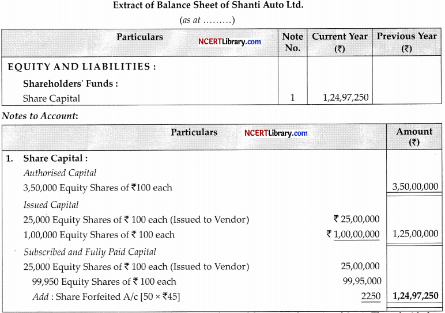Click the Share Forfeited A/c amount 2250
Screen dimensions: 445x313
click(x=371, y=296)
